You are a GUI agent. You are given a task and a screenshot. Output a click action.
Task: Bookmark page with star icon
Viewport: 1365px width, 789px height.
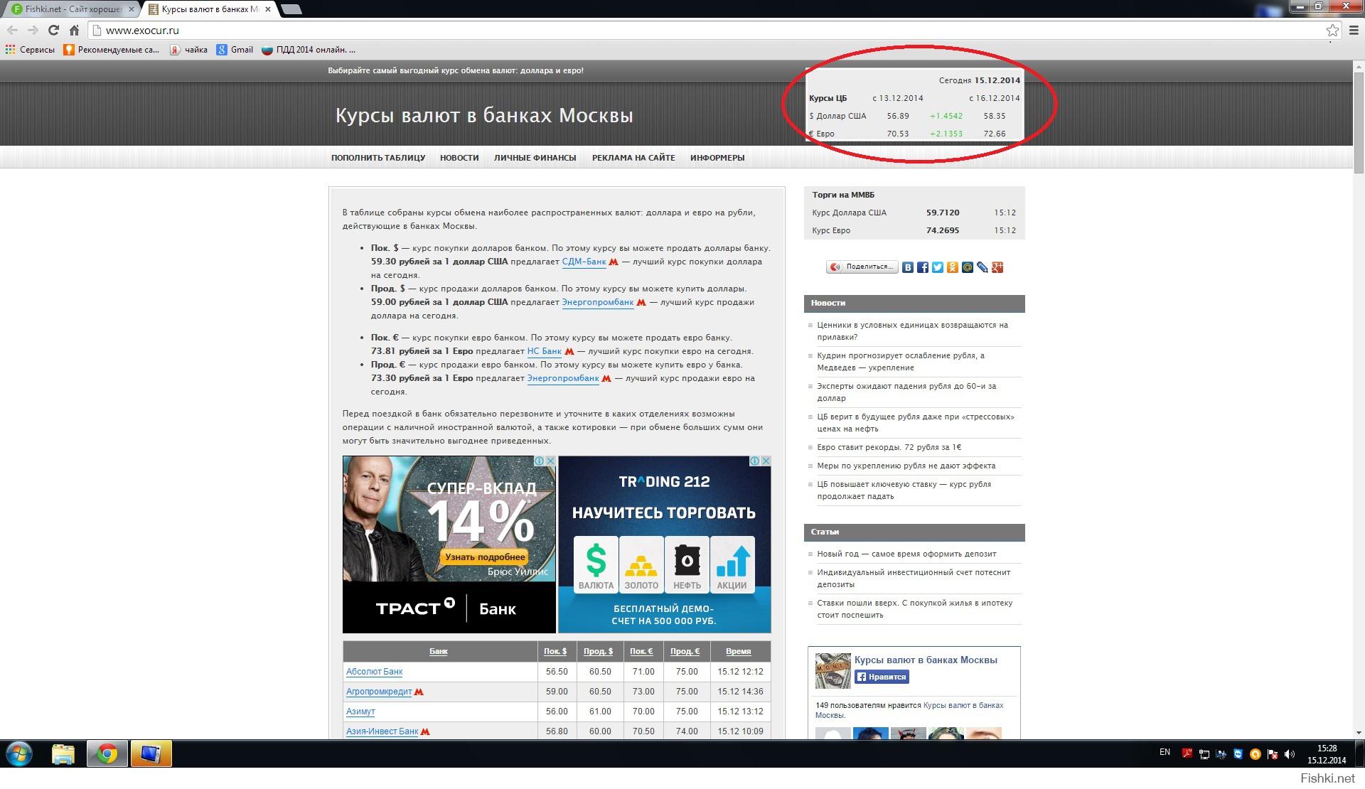(x=1332, y=30)
